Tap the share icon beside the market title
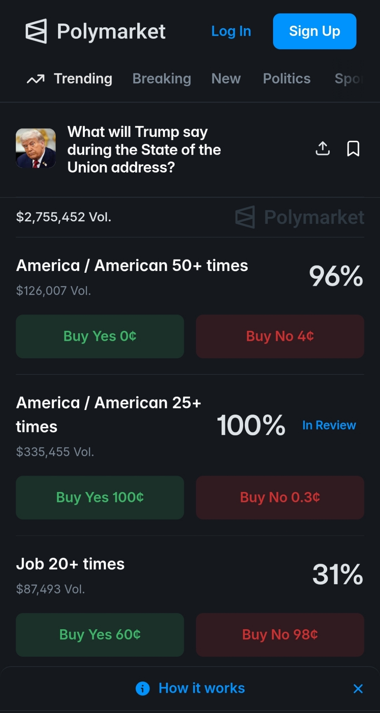Screen dimensions: 380x713 tap(323, 149)
